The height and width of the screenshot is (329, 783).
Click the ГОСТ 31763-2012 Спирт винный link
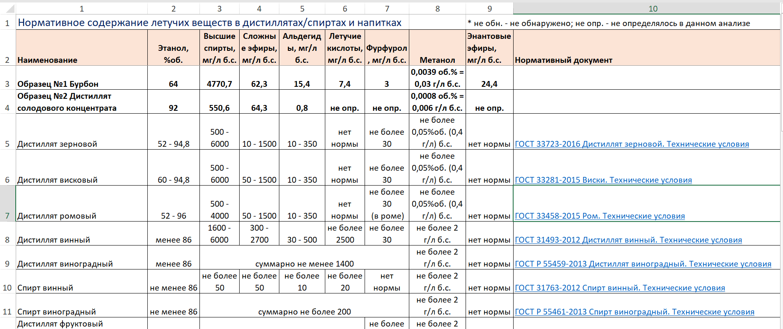(x=620, y=288)
